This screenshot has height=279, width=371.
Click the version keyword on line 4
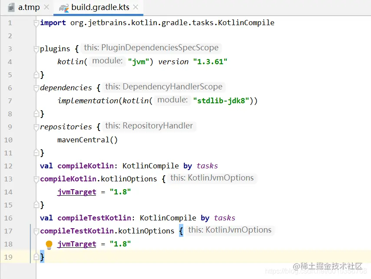[x=173, y=62]
